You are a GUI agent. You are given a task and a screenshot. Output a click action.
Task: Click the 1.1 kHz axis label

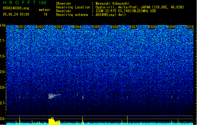click(x=3, y=41)
